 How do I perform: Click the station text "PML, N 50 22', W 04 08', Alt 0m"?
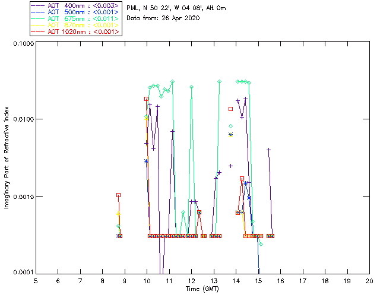(x=176, y=8)
